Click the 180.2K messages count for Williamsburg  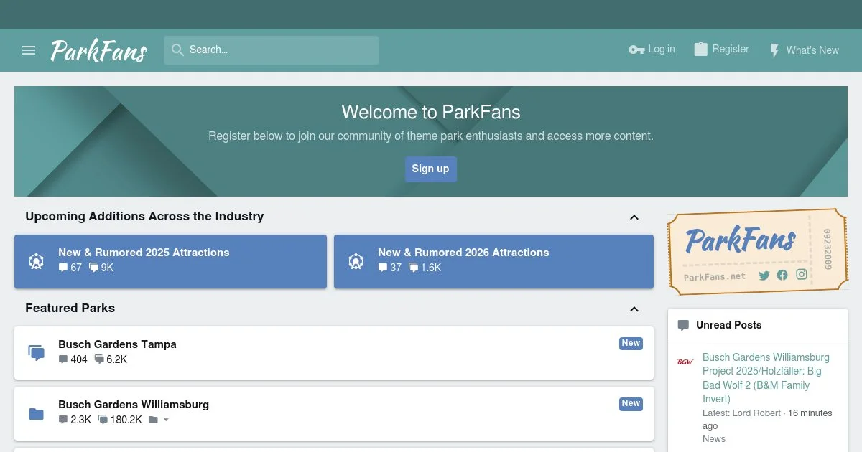click(120, 420)
